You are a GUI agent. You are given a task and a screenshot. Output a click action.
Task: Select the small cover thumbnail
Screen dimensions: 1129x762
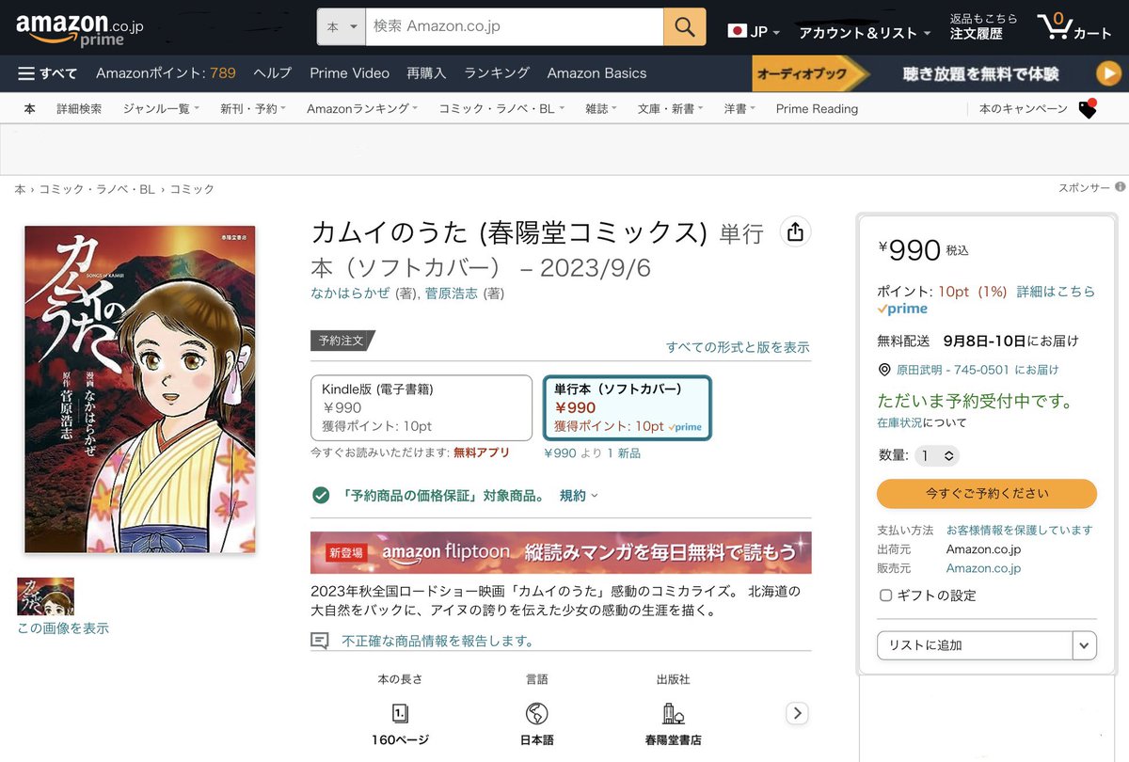[45, 596]
